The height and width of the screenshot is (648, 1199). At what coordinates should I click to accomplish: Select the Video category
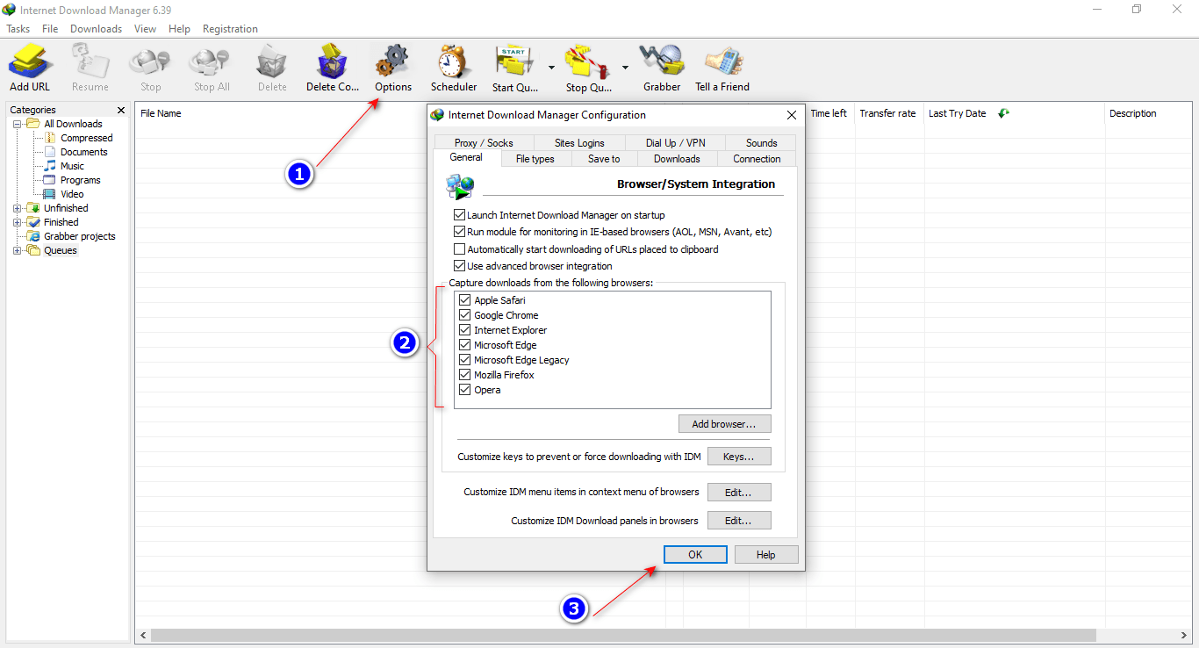(x=72, y=194)
